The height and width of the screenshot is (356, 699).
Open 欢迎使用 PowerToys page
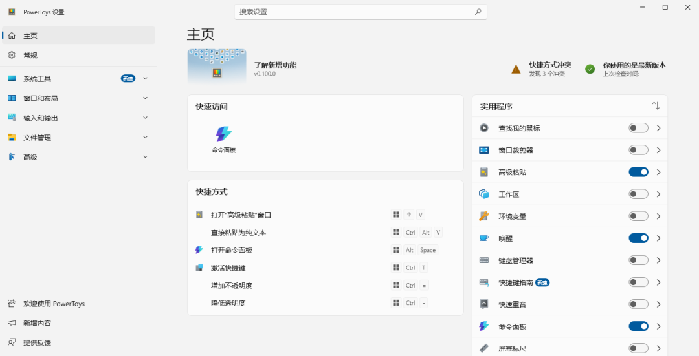click(x=78, y=304)
